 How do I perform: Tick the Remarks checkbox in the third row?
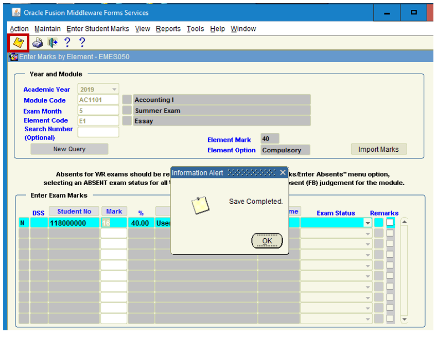click(390, 243)
